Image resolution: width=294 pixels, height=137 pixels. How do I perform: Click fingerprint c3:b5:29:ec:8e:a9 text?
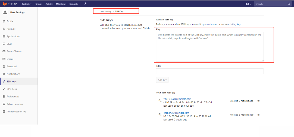click(188, 102)
